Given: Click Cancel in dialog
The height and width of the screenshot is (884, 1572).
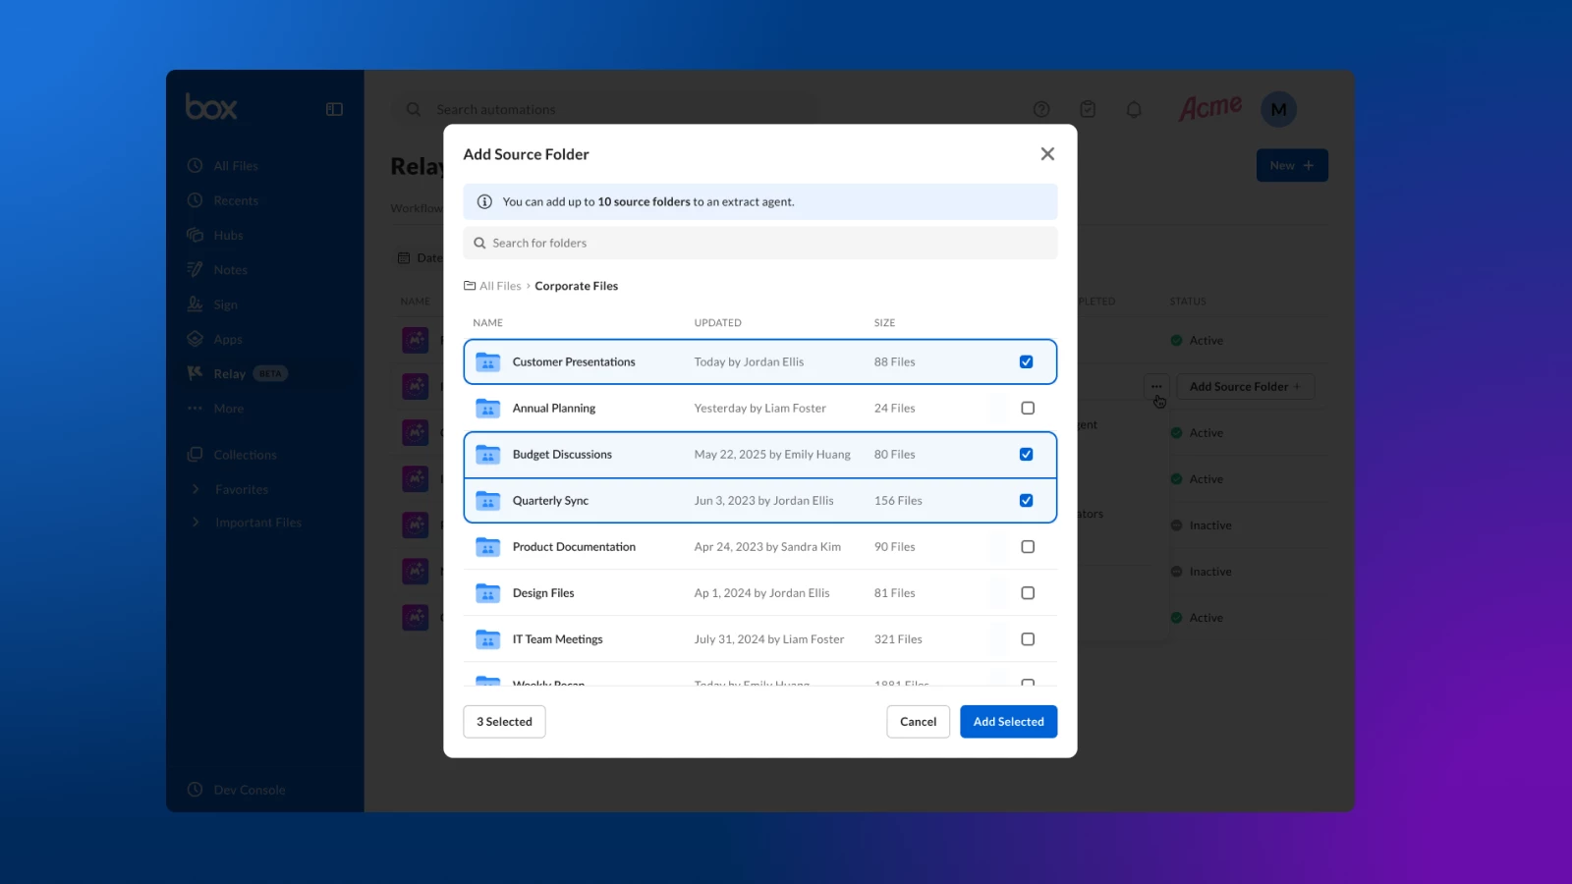Looking at the screenshot, I should (918, 722).
